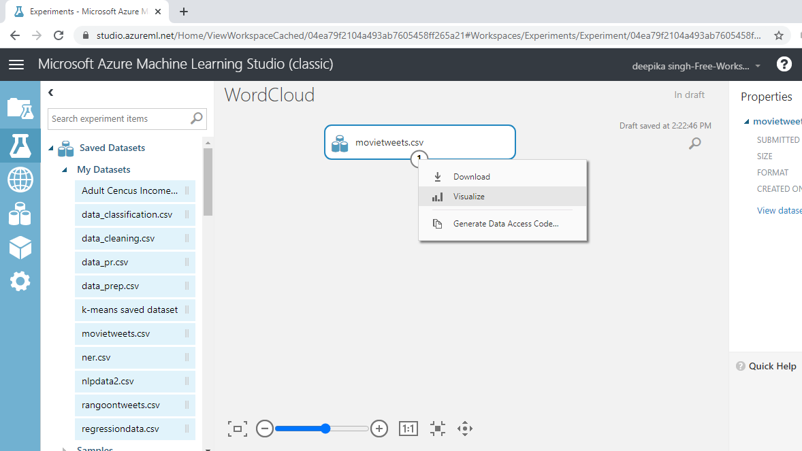Click the movietweets.csv module dataset icon

click(340, 143)
